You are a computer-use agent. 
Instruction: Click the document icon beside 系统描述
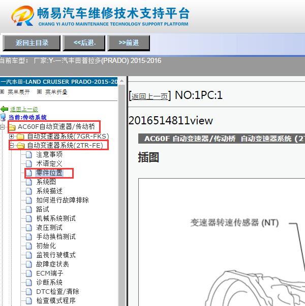[x=29, y=191]
